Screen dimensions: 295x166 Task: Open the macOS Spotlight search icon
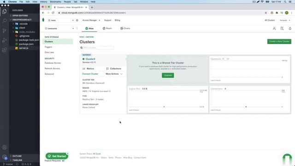point(285,2)
